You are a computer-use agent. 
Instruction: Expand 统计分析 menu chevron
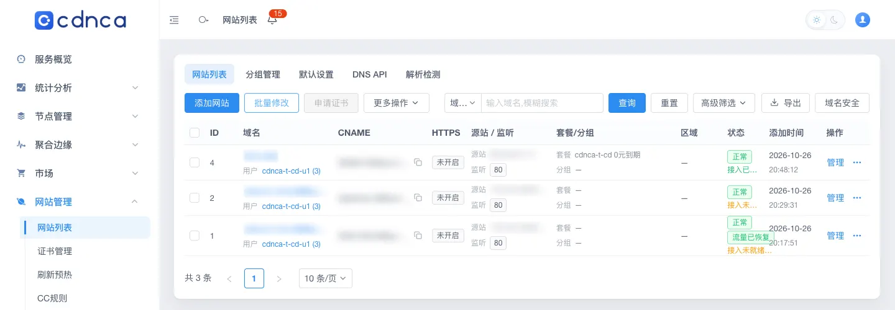[135, 88]
